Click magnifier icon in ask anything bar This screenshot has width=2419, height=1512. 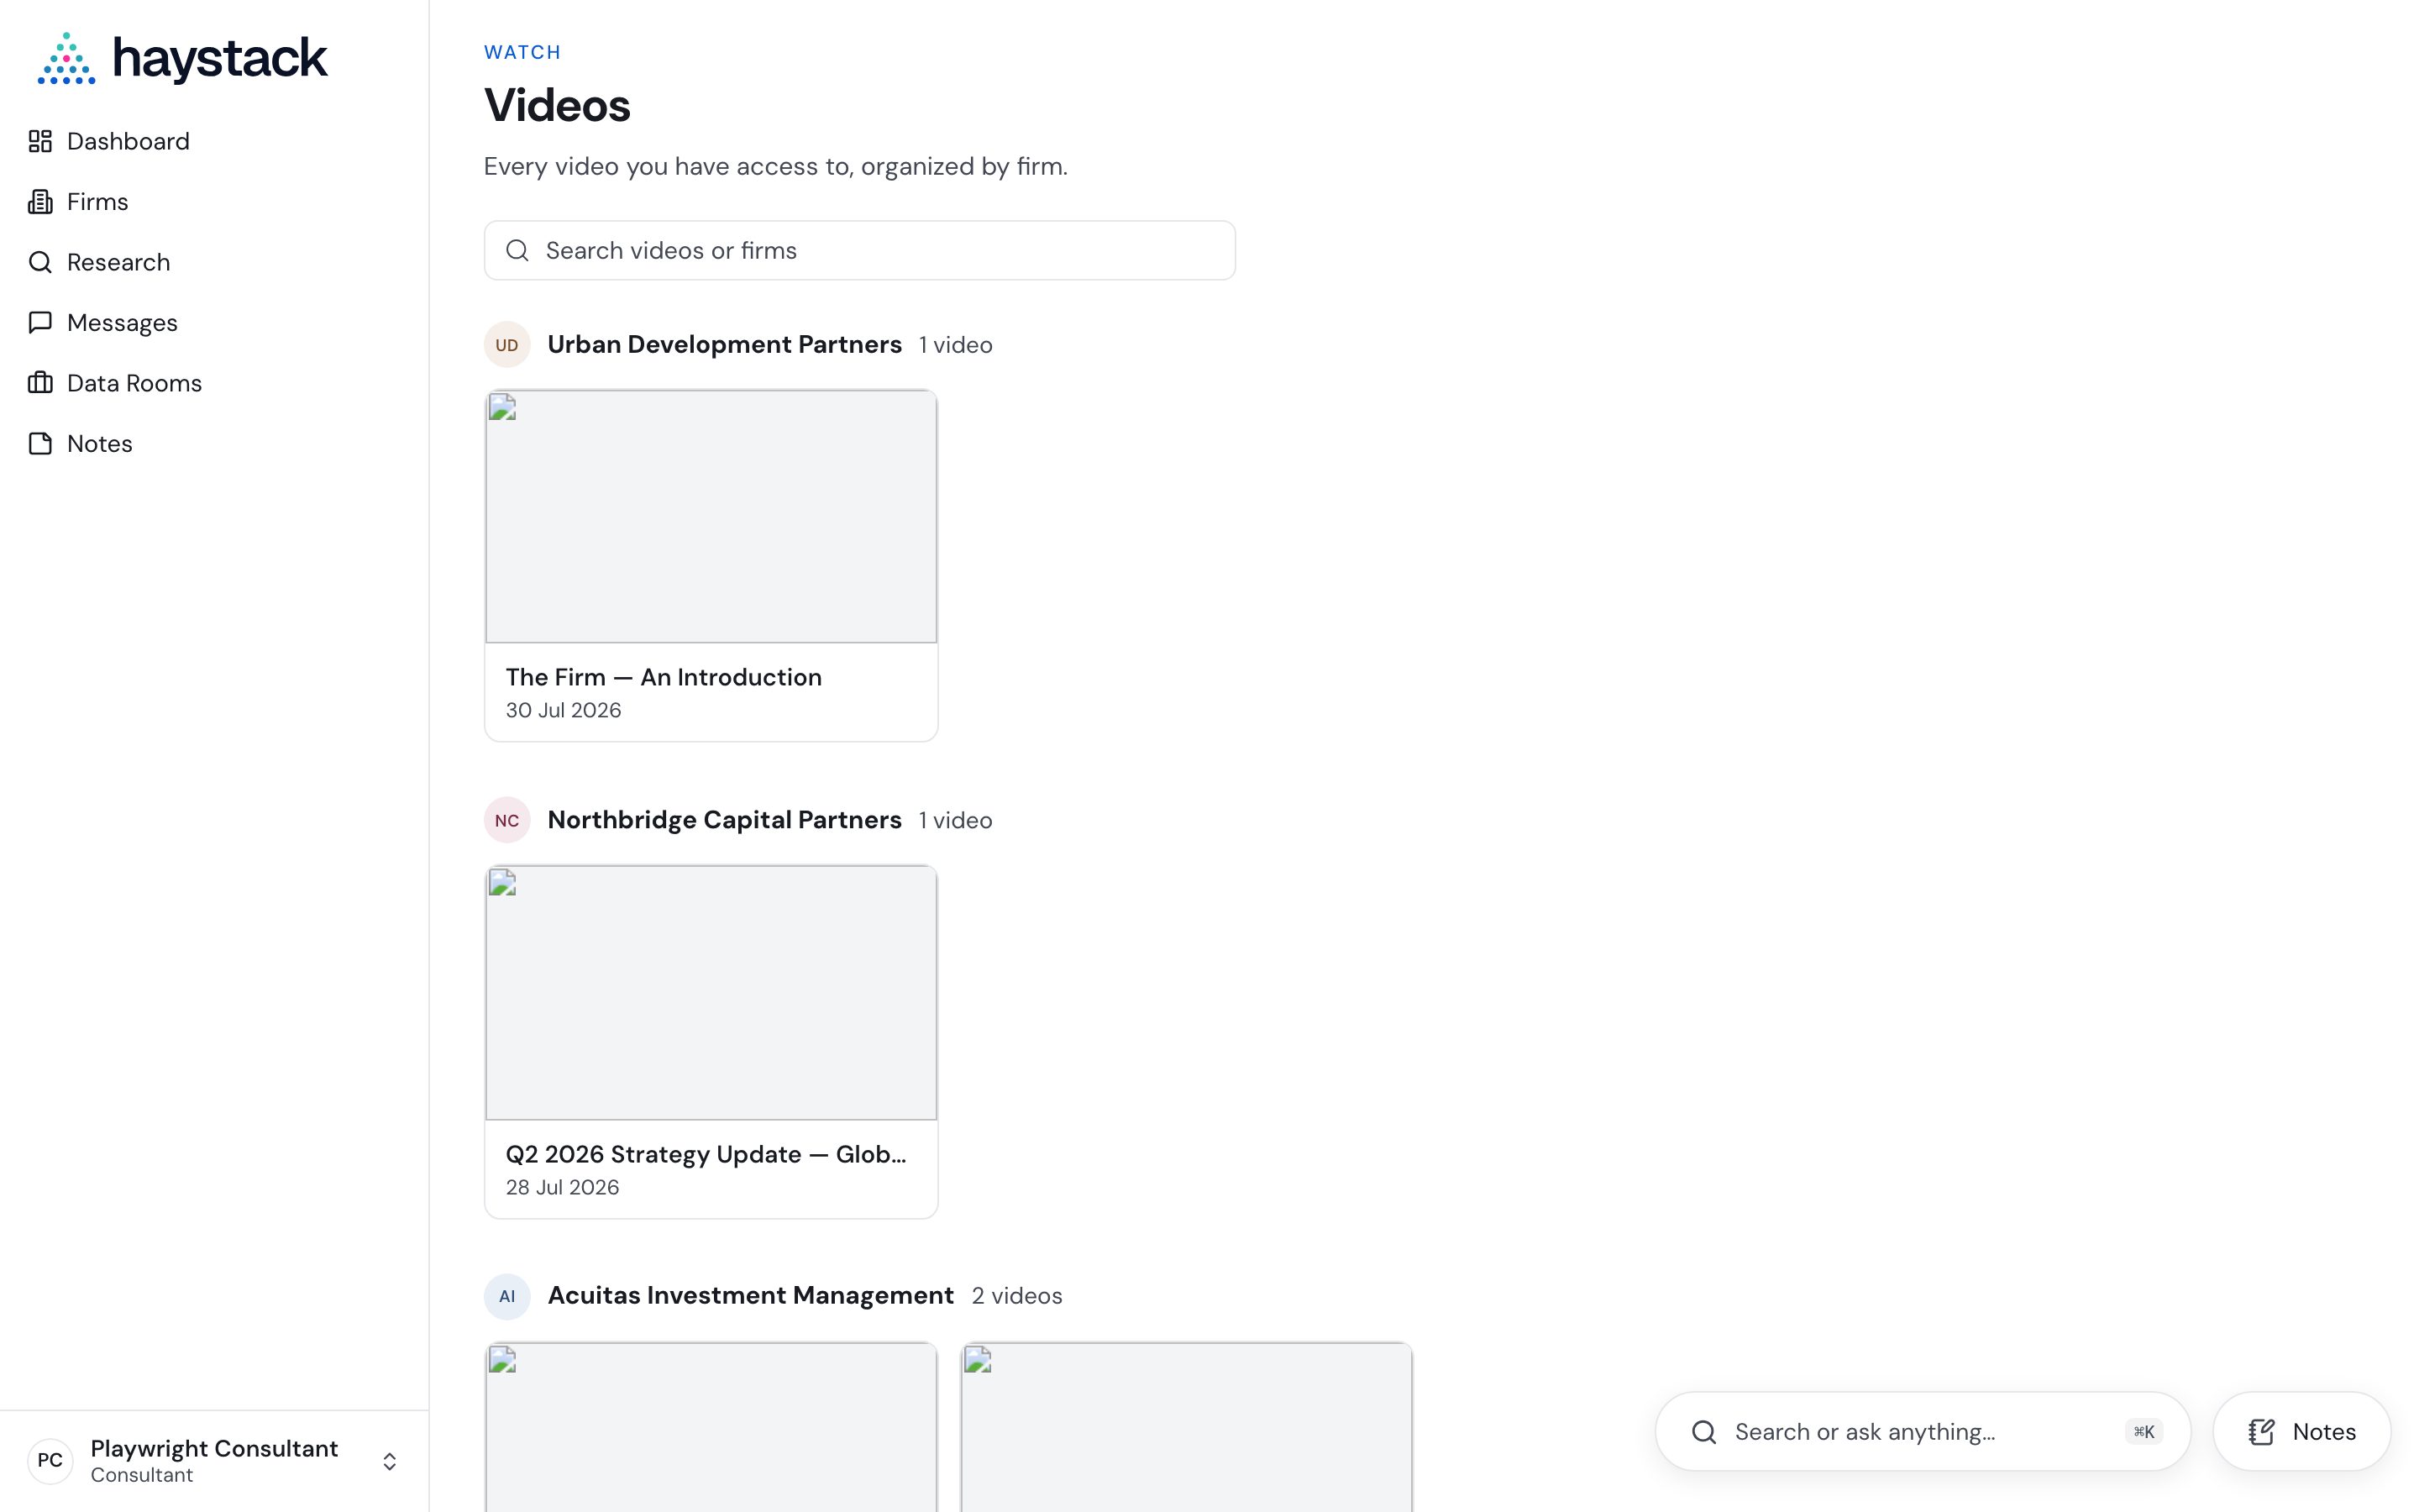pyautogui.click(x=1704, y=1432)
